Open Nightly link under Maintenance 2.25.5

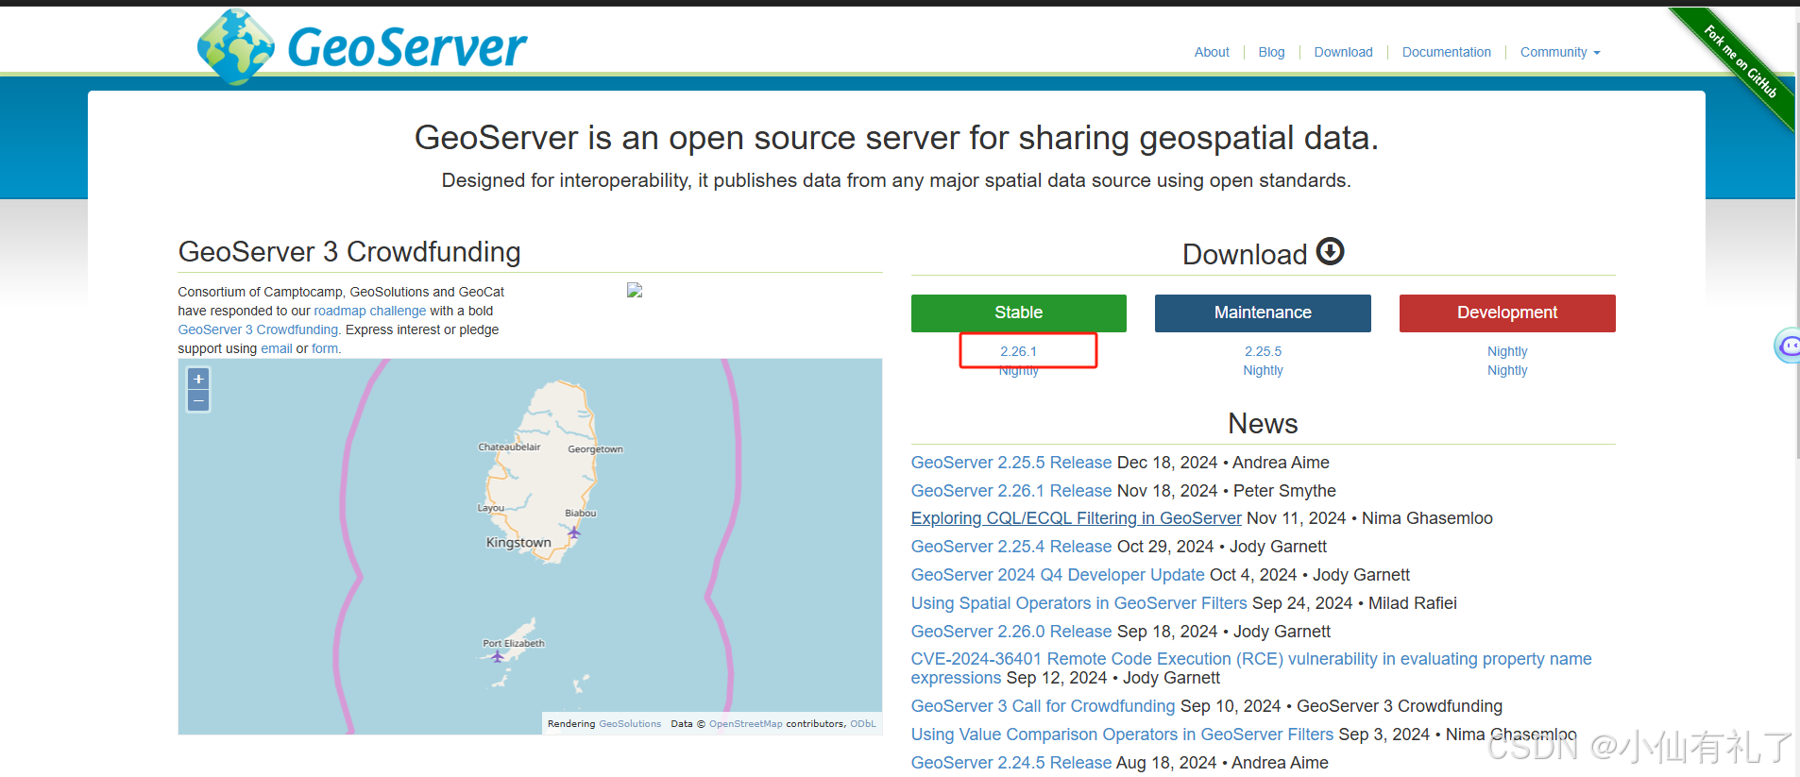point(1263,370)
